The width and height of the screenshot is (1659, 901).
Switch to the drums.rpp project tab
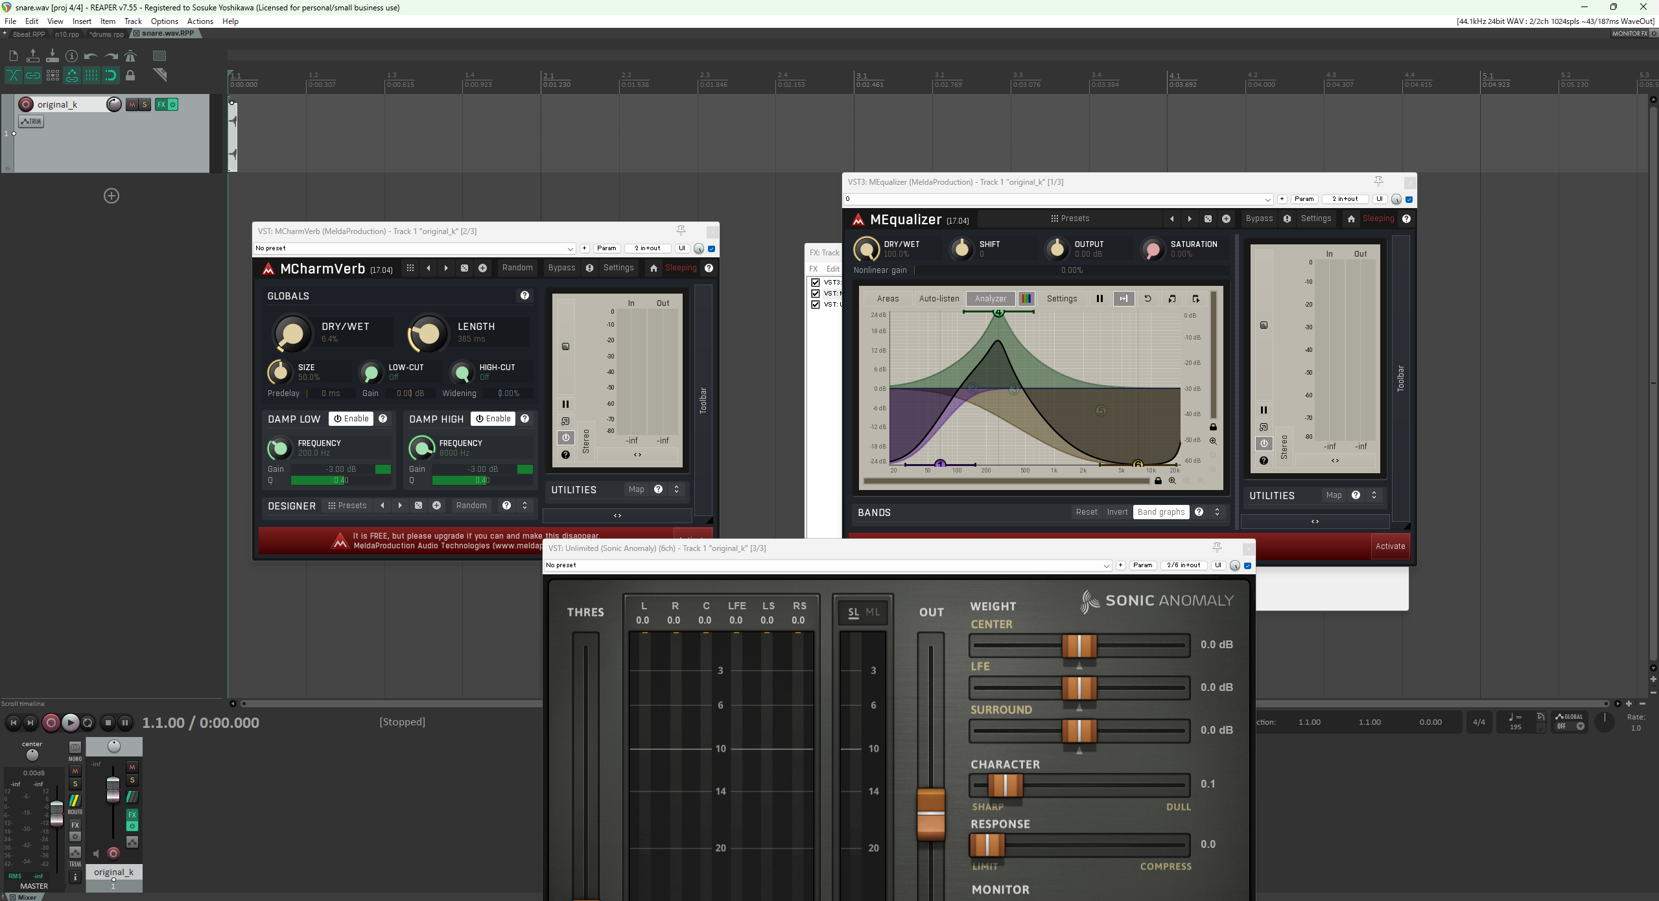point(107,34)
